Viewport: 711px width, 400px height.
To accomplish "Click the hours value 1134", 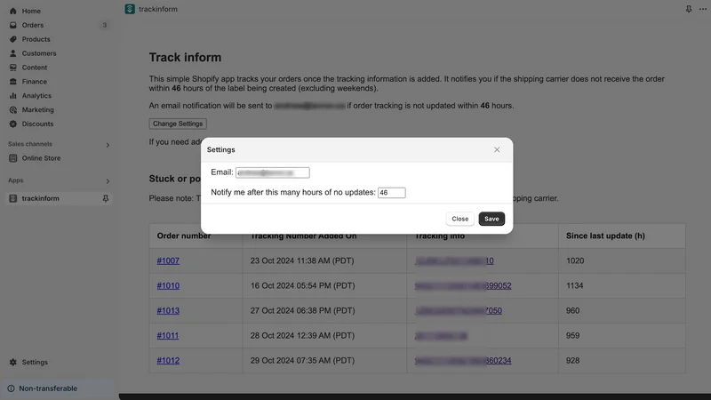I will click(x=574, y=285).
